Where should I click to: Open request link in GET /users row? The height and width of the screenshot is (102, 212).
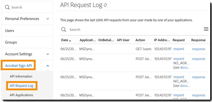pos(179,49)
